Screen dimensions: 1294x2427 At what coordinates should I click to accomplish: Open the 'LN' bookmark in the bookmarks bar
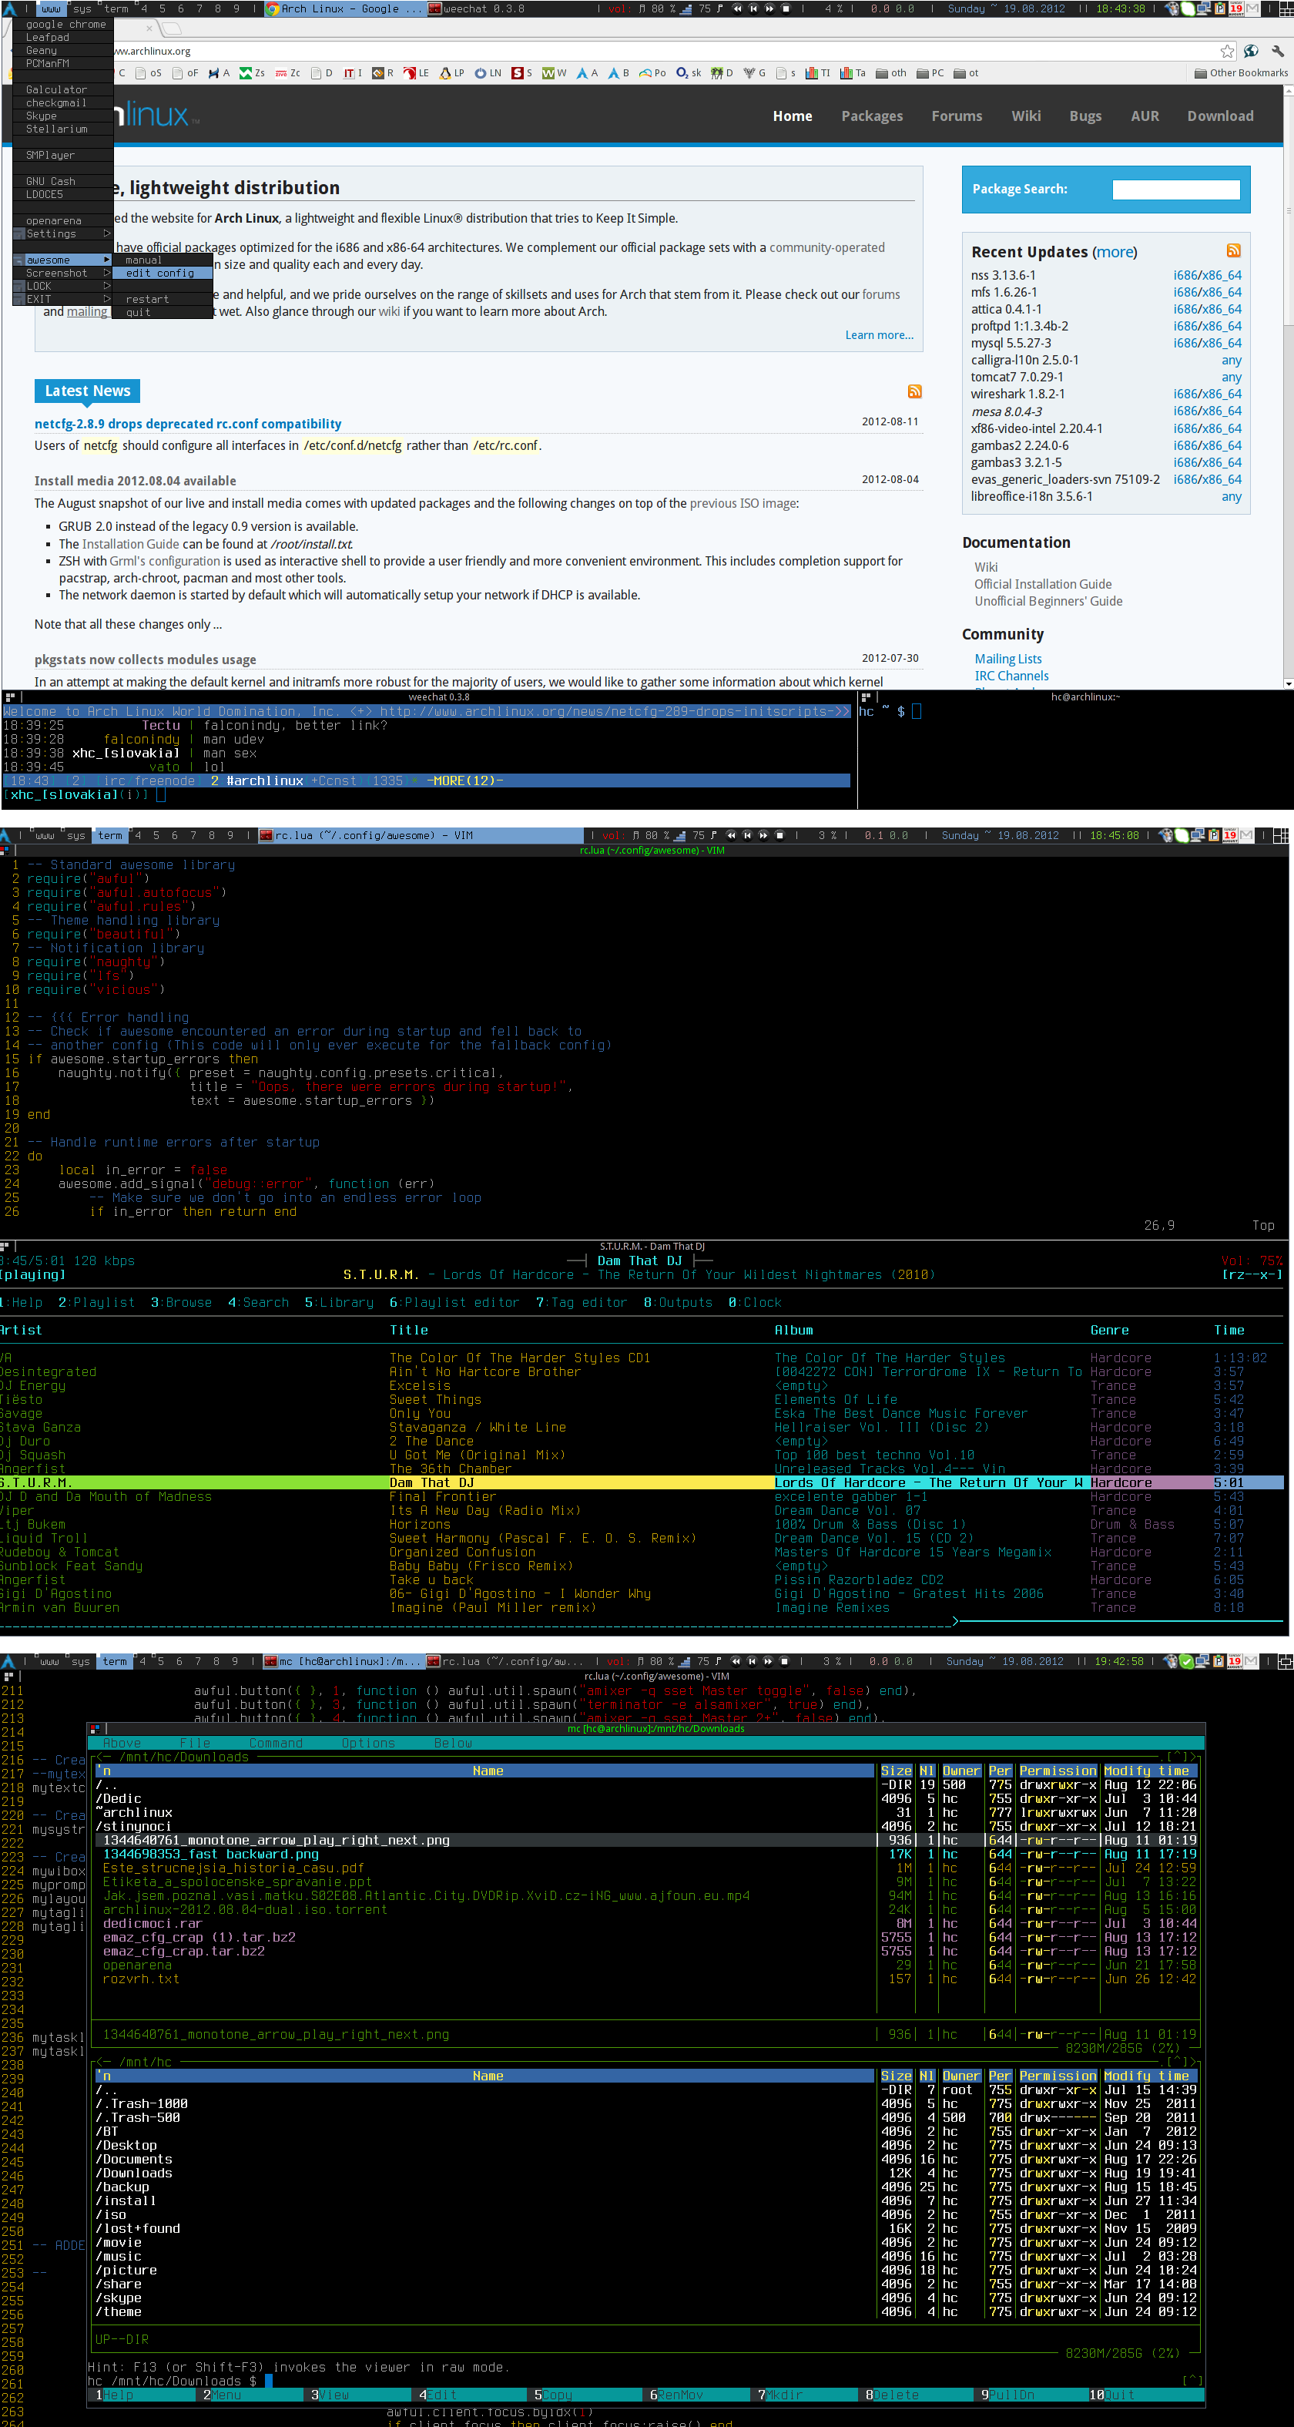pos(488,72)
